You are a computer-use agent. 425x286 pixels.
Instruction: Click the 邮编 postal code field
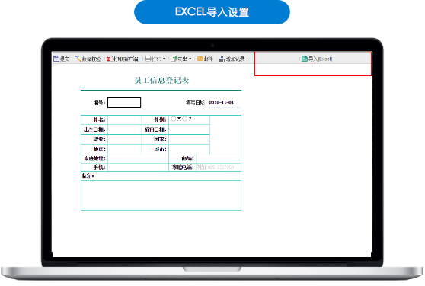(219, 158)
